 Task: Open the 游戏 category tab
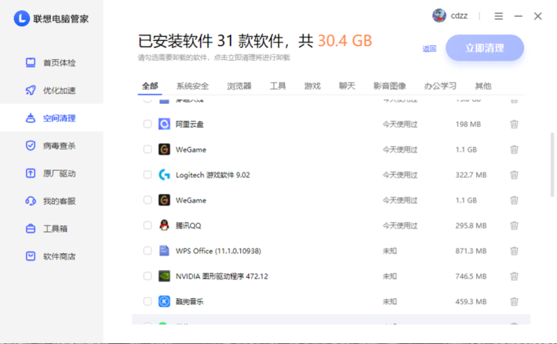click(312, 87)
